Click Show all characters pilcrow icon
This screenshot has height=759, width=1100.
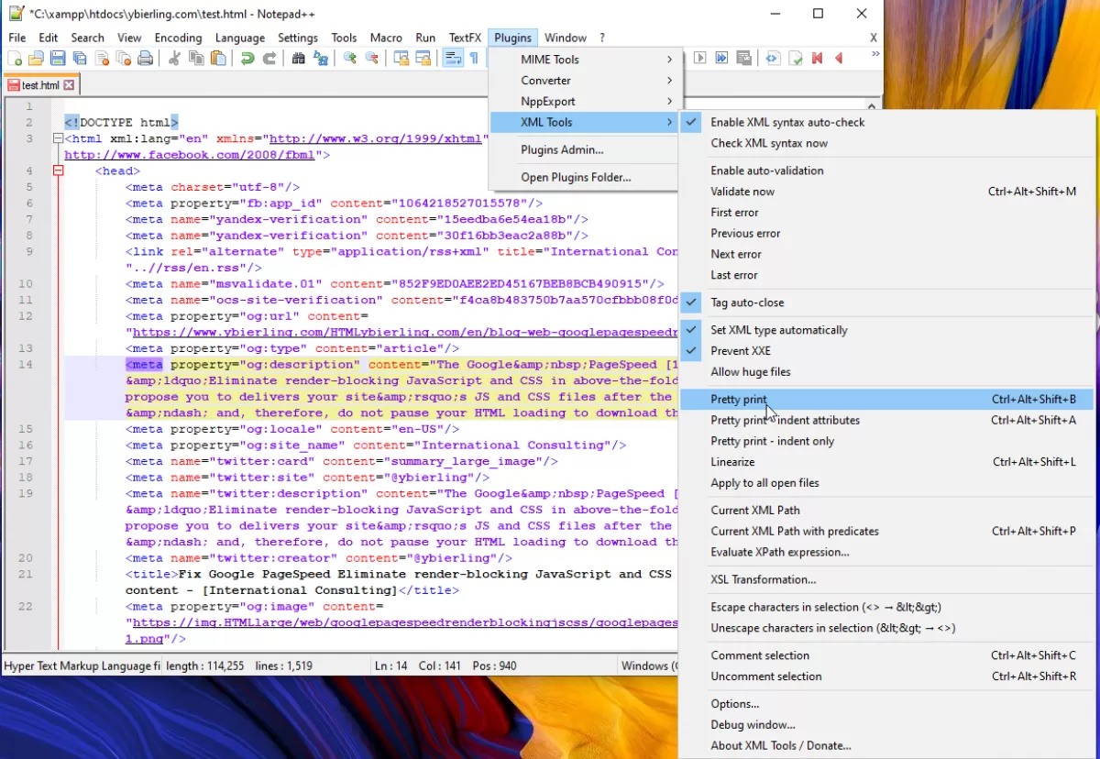[474, 59]
